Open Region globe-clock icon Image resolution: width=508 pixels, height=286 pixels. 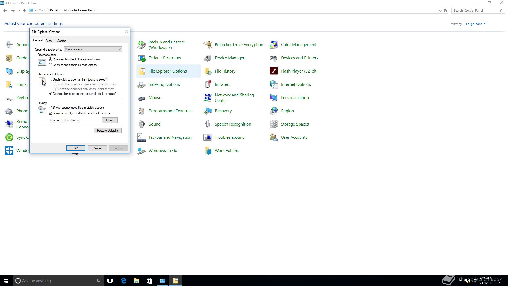(274, 111)
